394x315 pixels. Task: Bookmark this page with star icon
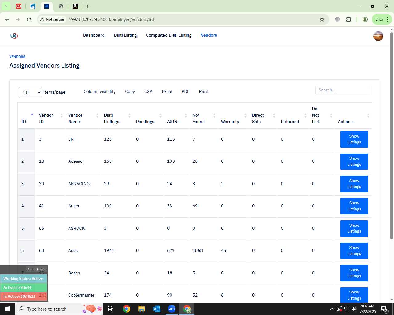tap(322, 19)
